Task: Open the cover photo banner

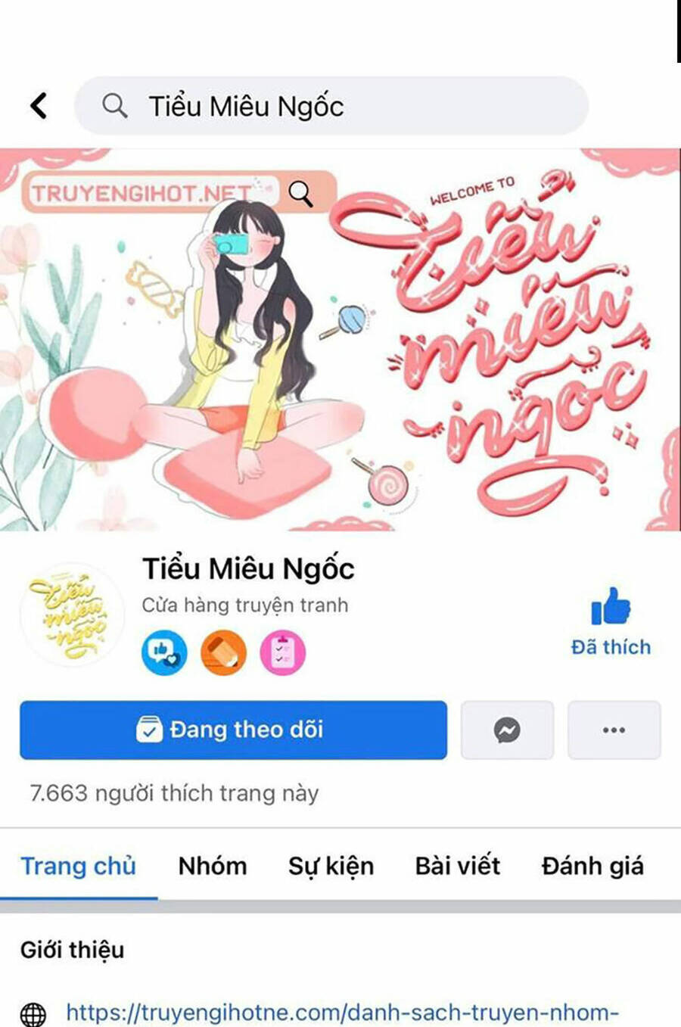Action: [x=340, y=339]
